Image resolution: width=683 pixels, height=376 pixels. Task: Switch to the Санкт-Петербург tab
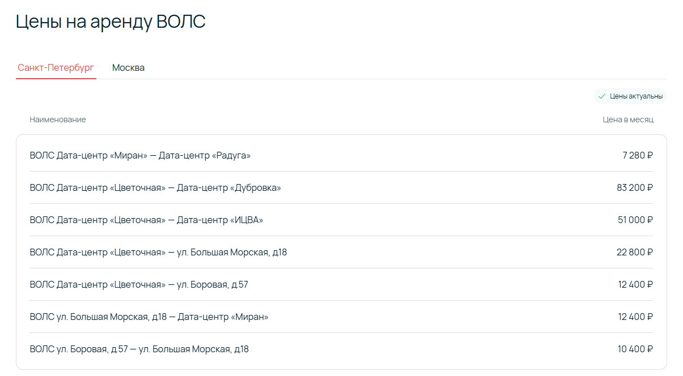(x=56, y=68)
